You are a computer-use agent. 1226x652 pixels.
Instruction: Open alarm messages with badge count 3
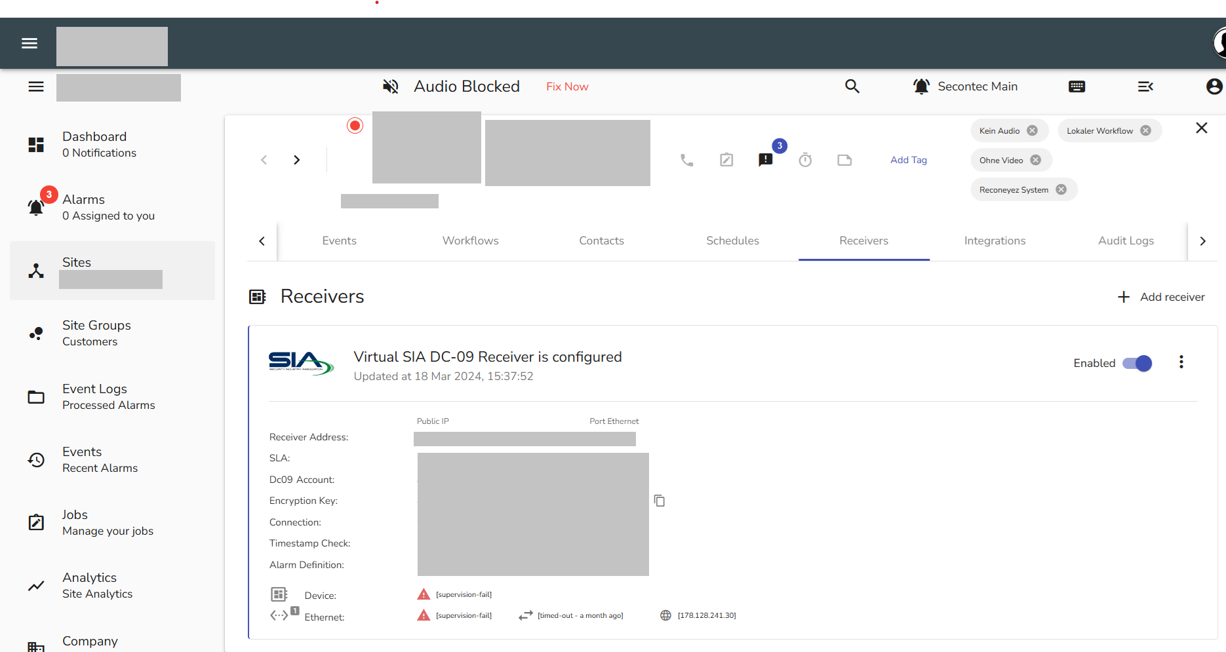(x=765, y=159)
